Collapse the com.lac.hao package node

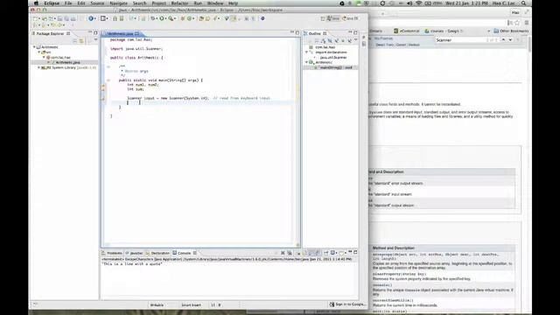(44, 57)
